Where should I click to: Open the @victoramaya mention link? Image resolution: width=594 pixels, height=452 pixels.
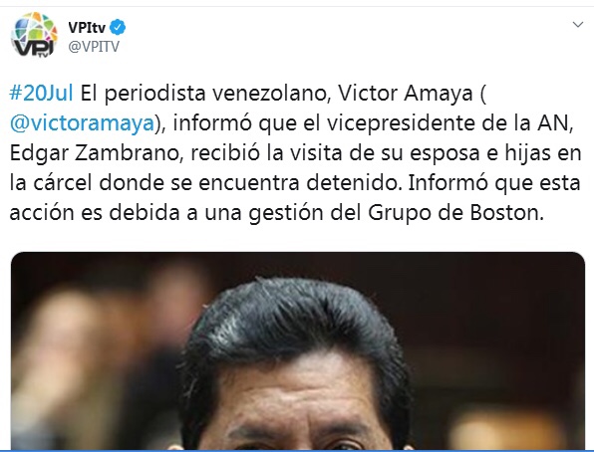(82, 123)
